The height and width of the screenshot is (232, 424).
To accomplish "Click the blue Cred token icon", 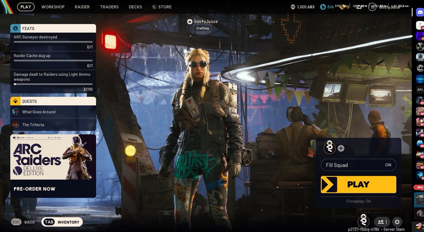I will [x=323, y=7].
